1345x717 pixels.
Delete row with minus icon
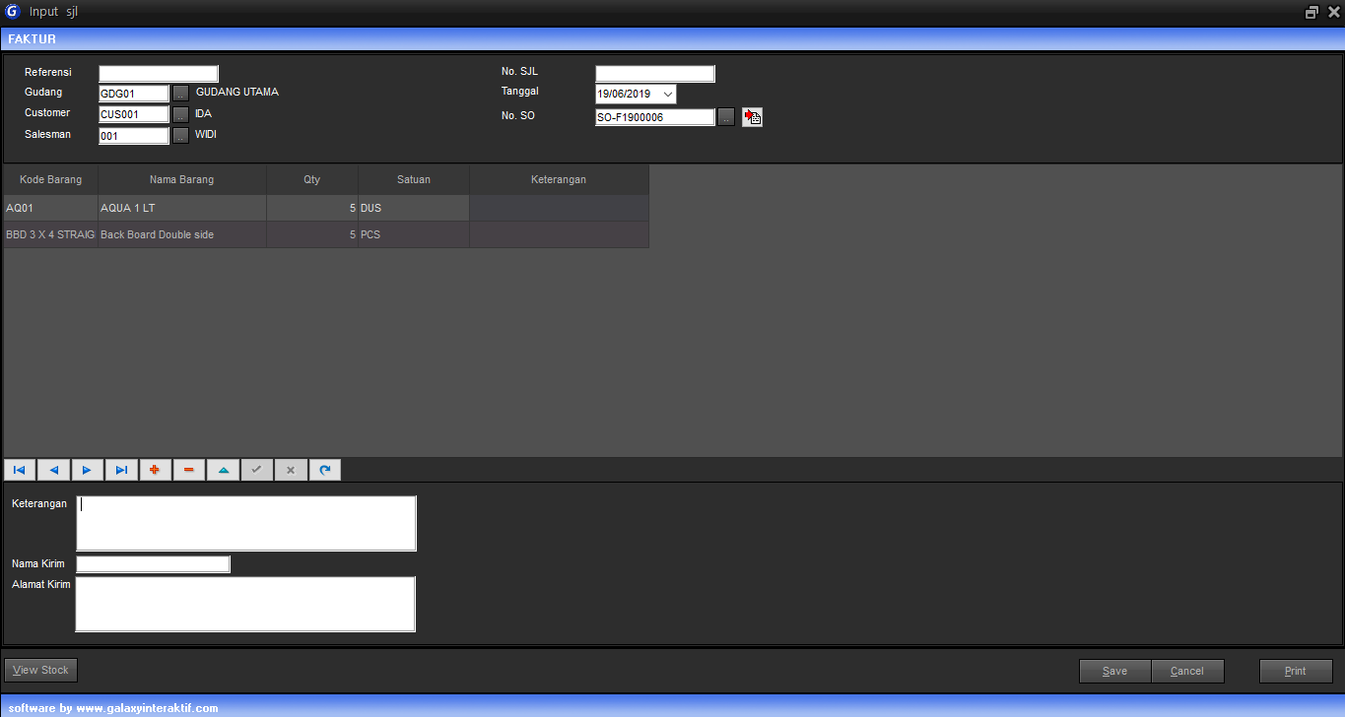(x=188, y=470)
